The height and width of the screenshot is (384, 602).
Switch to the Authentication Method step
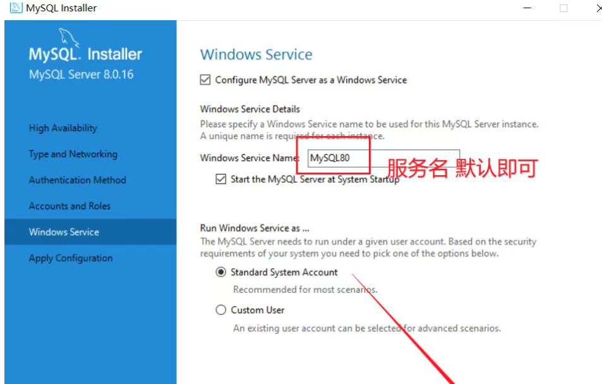(x=77, y=180)
